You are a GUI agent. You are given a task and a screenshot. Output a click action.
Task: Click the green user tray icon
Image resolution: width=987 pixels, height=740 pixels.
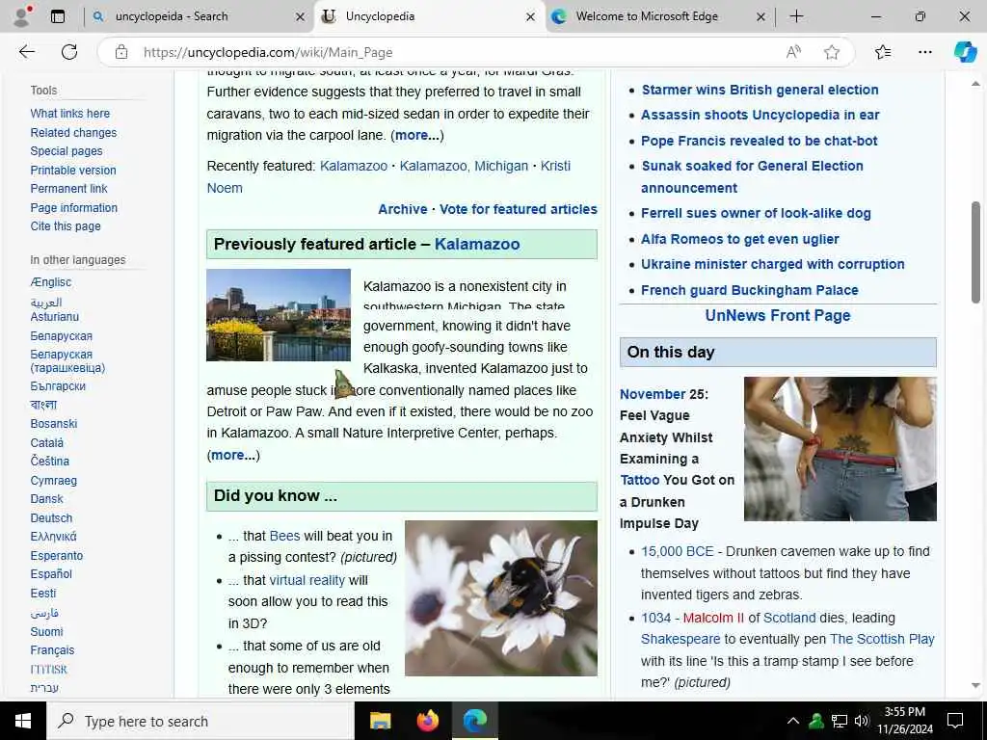(816, 721)
